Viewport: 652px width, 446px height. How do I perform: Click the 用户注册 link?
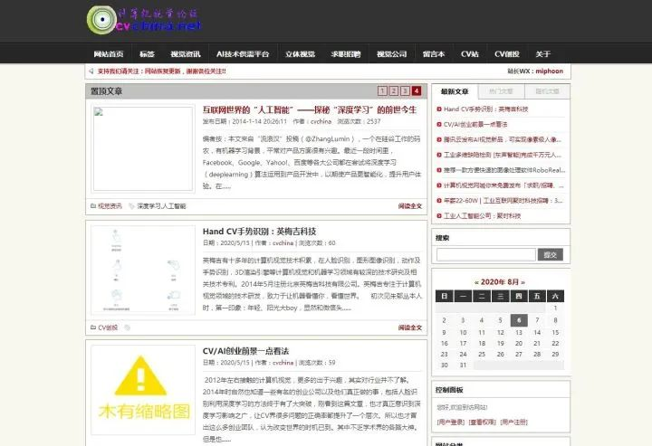[514, 422]
